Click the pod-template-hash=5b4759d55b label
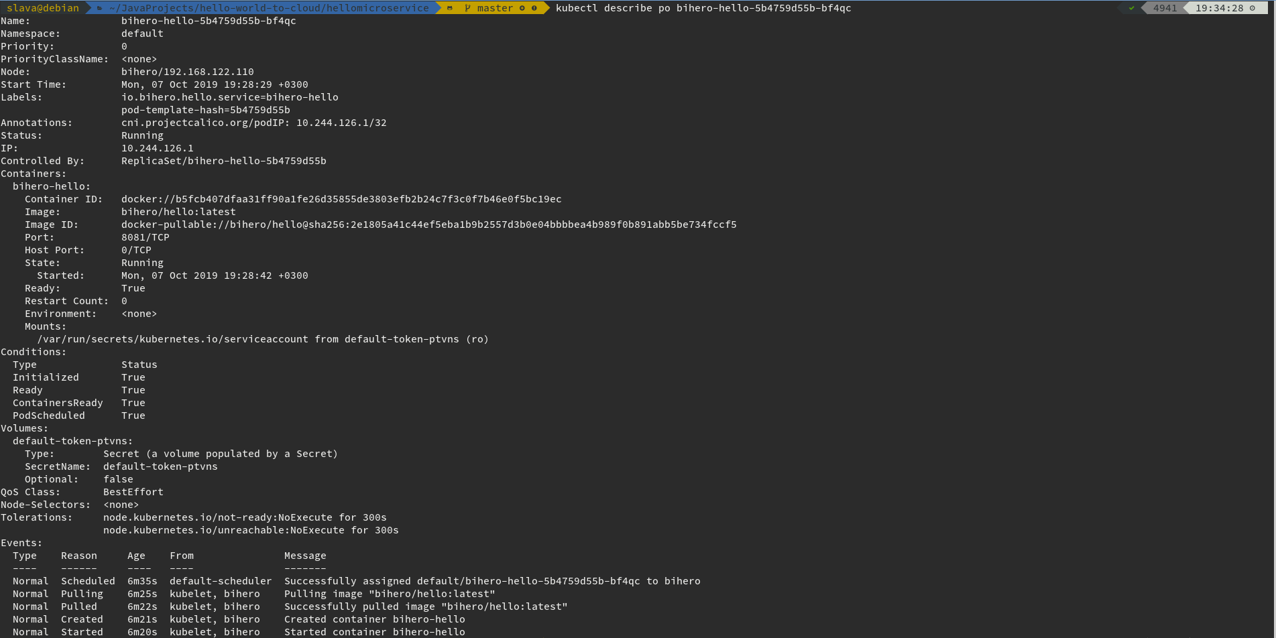Viewport: 1276px width, 638px height. (206, 110)
